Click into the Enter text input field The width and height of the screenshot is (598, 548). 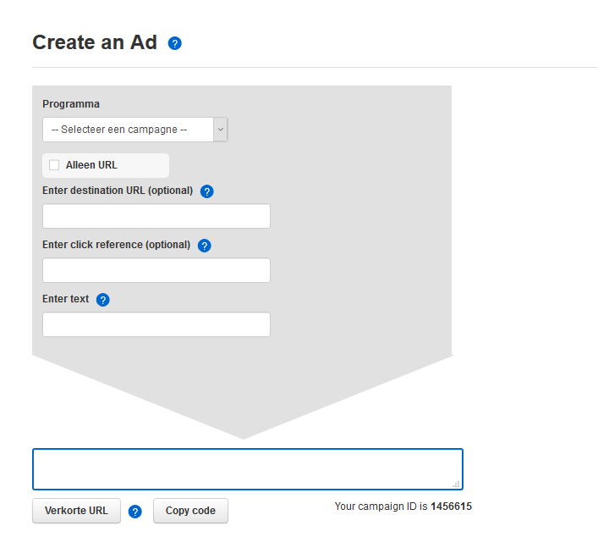click(156, 324)
